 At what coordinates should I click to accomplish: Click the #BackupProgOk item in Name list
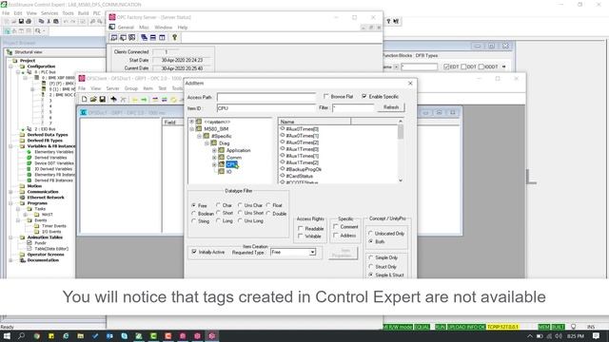(304, 169)
